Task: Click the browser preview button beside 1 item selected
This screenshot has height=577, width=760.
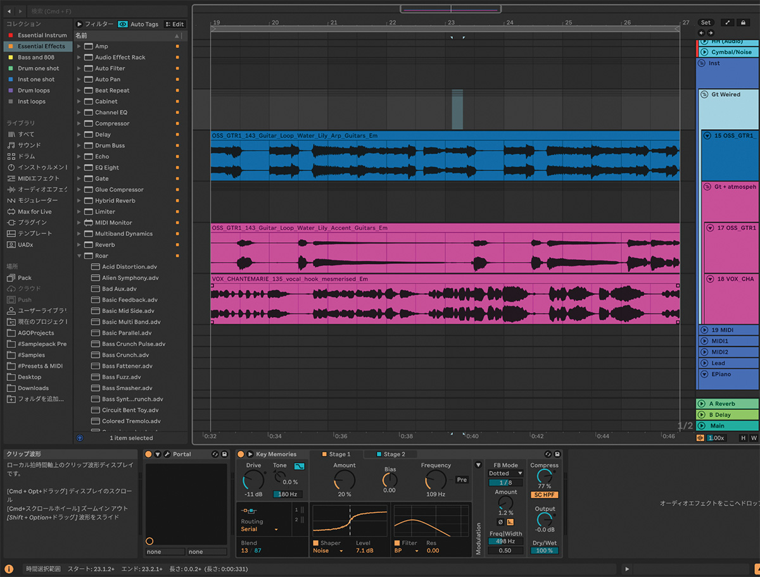Action: (x=80, y=437)
